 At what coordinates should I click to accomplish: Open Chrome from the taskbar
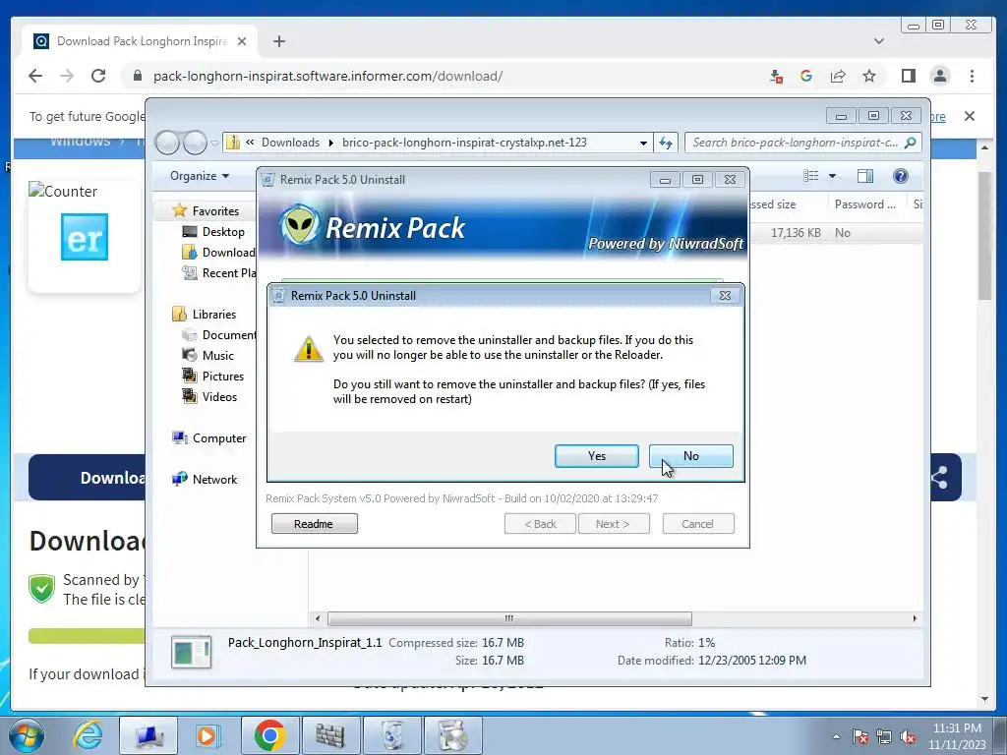[269, 735]
